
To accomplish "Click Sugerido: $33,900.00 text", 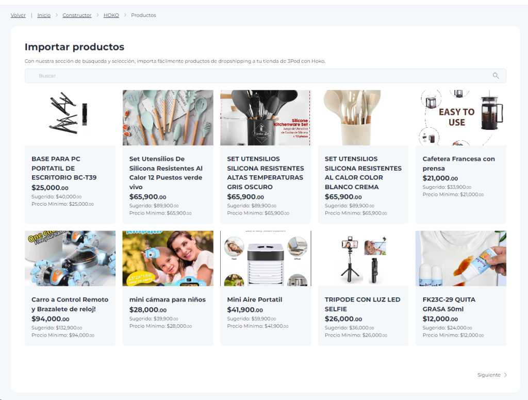I will [x=447, y=187].
